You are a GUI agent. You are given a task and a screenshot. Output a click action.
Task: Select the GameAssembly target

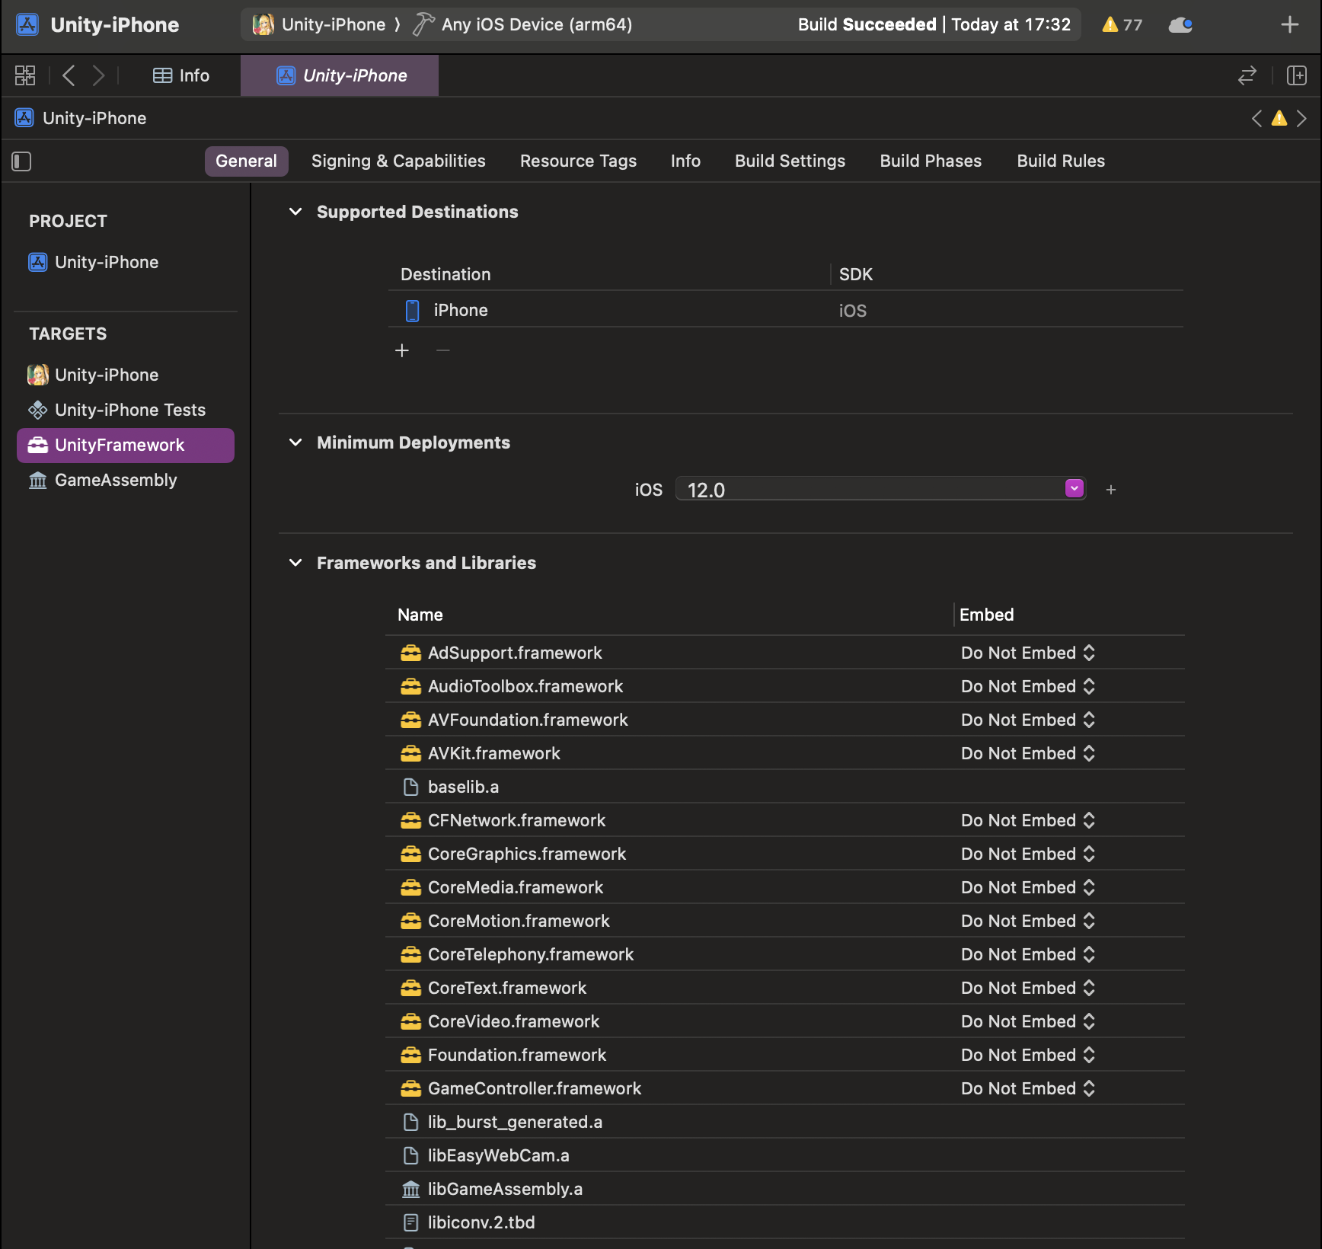pyautogui.click(x=116, y=481)
